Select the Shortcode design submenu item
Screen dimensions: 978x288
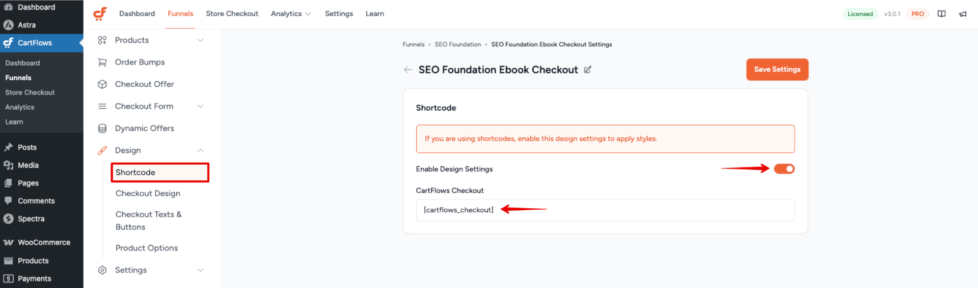point(160,173)
